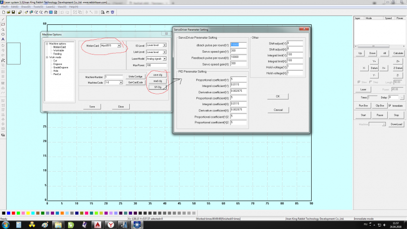Open print preview from the toolbar
The image size is (407, 229).
tap(102, 12)
